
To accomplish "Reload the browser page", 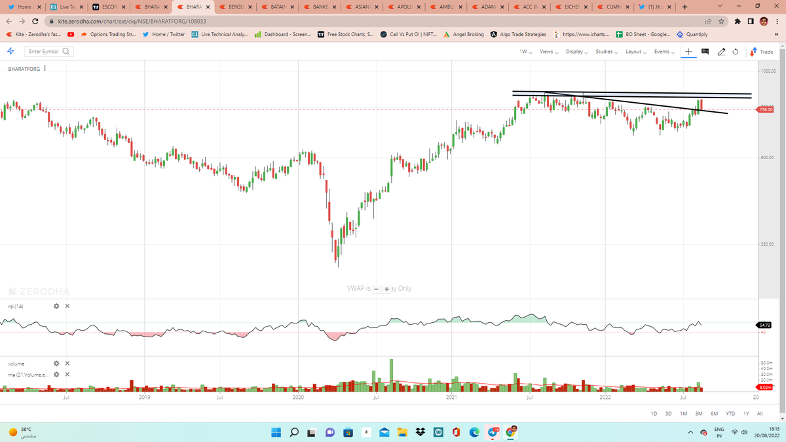I will [x=35, y=21].
